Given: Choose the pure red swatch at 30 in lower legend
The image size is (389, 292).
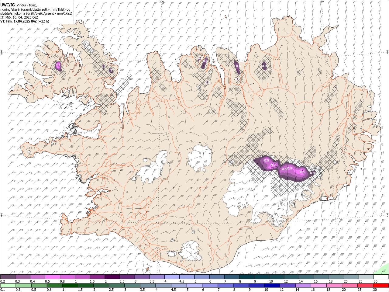Looking at the screenshot, I should (381, 285).
